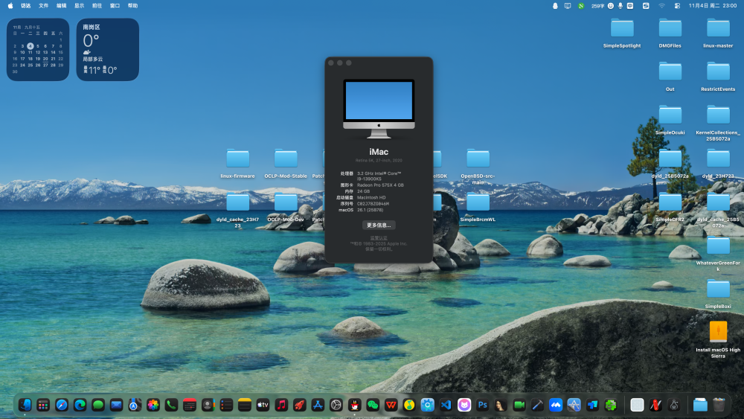Open the Apple menu
Screen dimensions: 744x419
tap(10, 6)
